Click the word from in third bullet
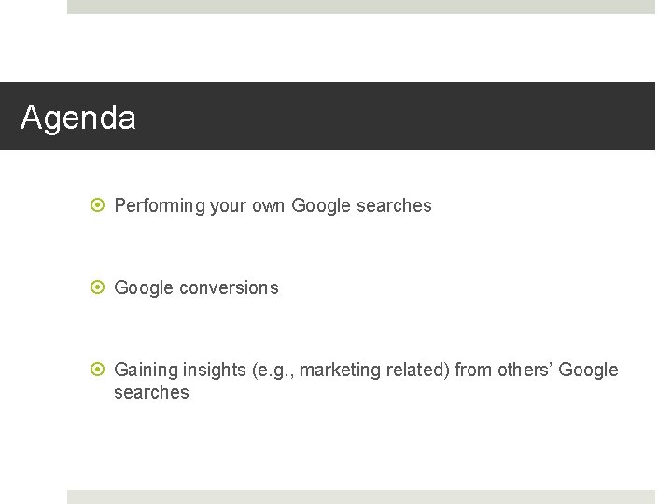This screenshot has height=504, width=672. 473,371
